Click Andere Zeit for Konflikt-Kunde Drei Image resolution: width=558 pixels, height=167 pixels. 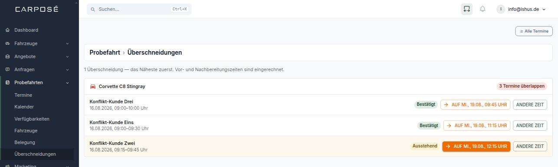pyautogui.click(x=530, y=105)
